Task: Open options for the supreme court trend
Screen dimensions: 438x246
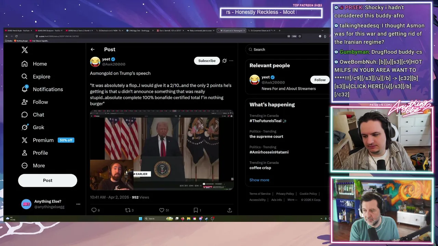Action: pyautogui.click(x=327, y=132)
